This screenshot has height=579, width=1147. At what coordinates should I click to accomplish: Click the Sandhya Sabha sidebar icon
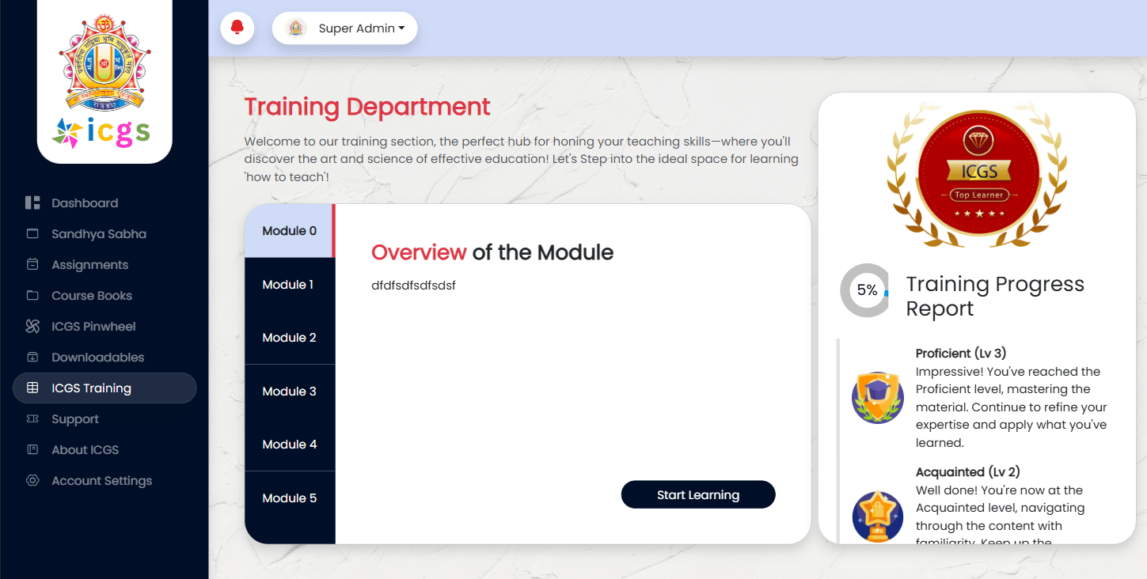[x=32, y=234]
